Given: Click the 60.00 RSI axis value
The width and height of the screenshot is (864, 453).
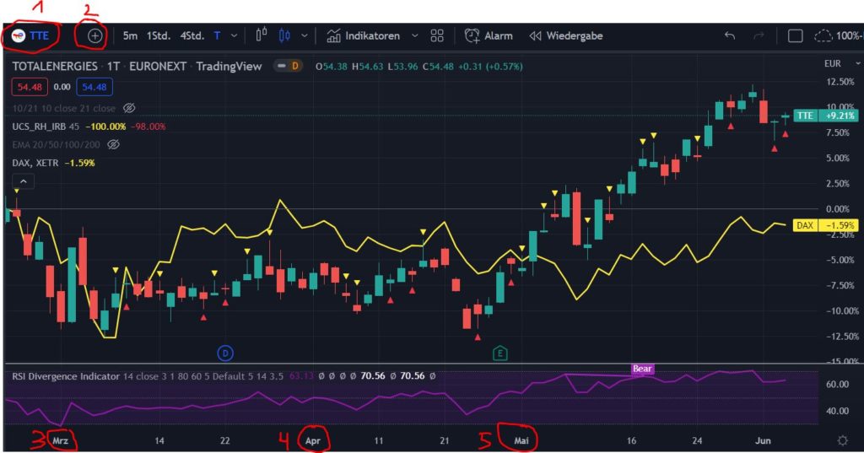Looking at the screenshot, I should pos(837,384).
